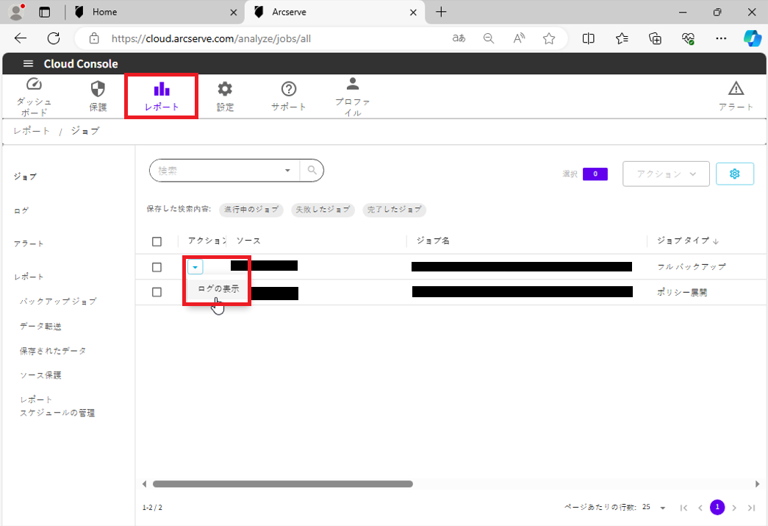The height and width of the screenshot is (526, 768).
Task: Open browser essentials heart icon
Action: (x=688, y=38)
